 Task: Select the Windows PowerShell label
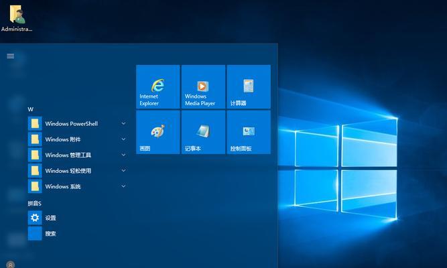(72, 123)
